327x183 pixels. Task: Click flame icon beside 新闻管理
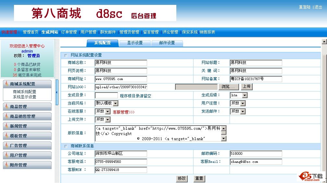pos(6,126)
